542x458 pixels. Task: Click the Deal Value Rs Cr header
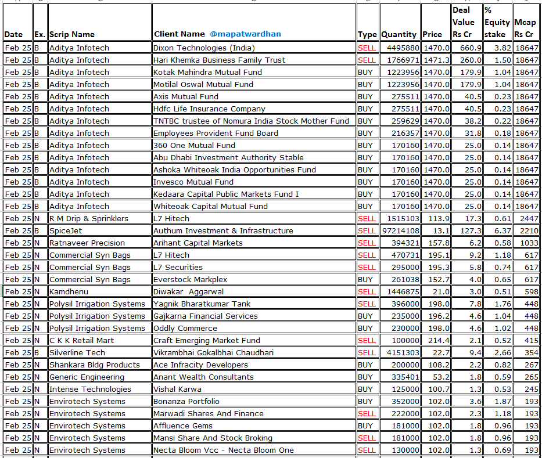click(467, 23)
